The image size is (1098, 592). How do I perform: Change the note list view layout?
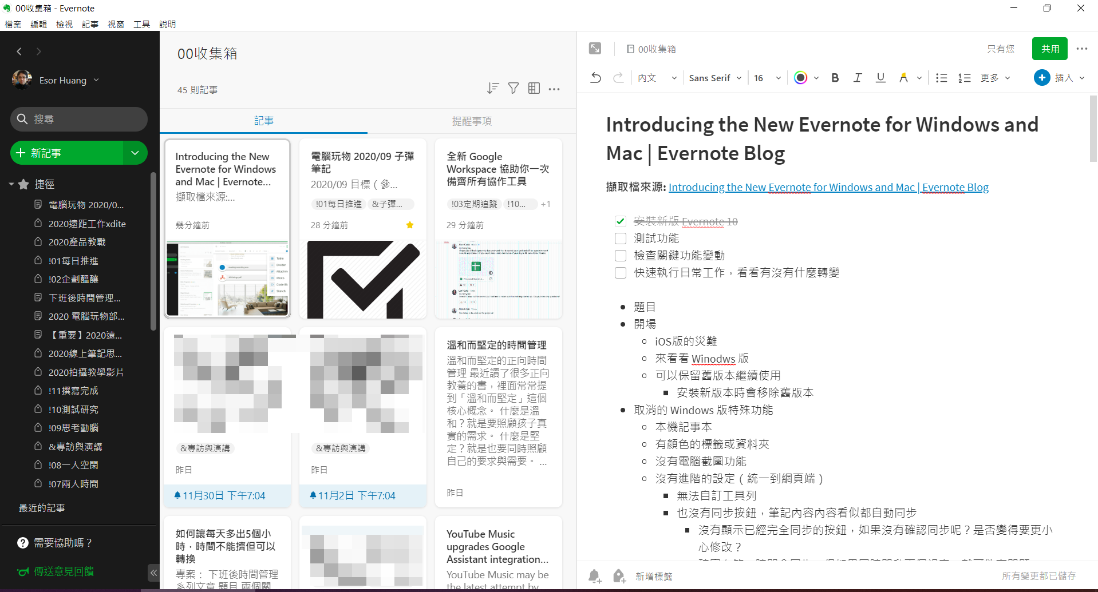534,89
